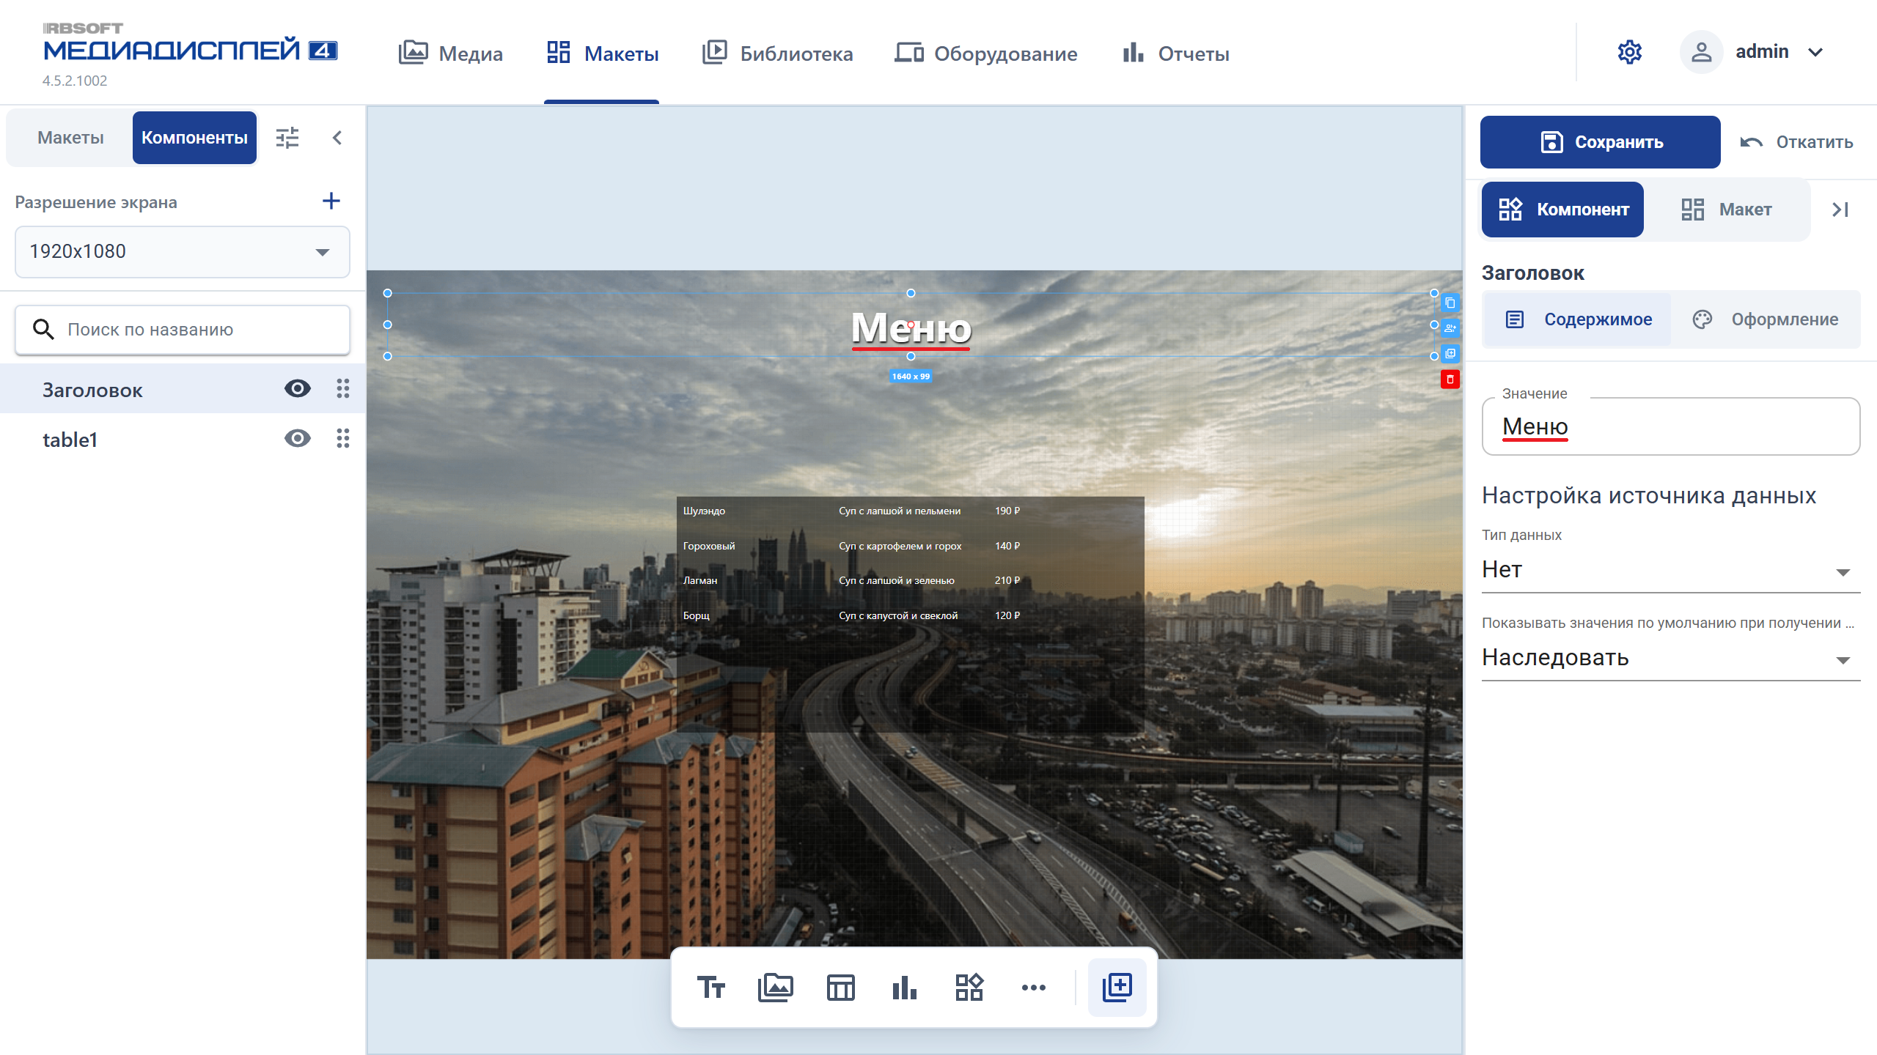Select the Компонент button in right panel

1562,210
